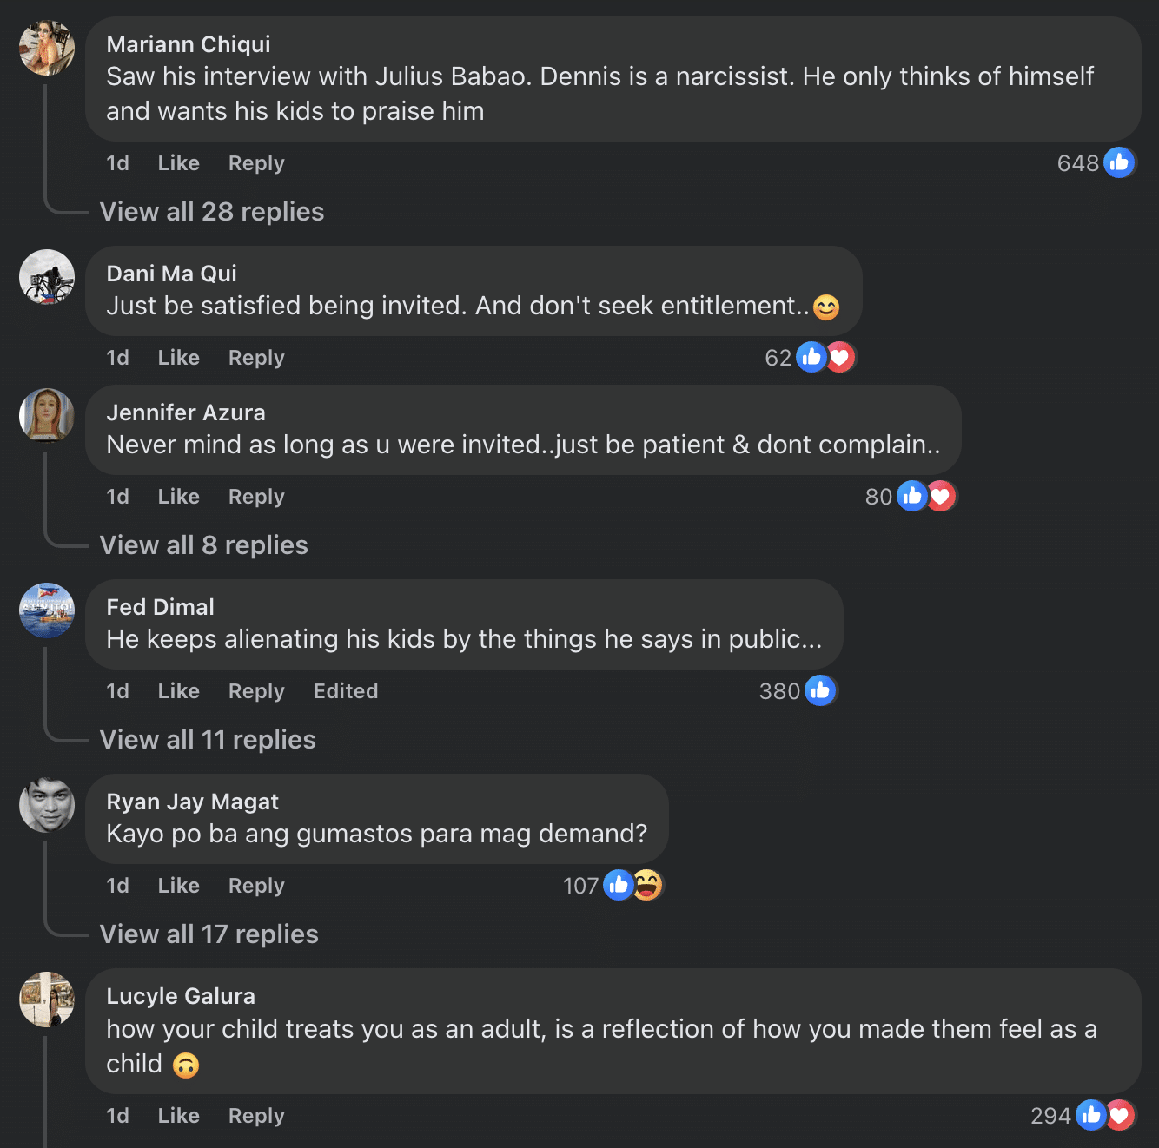Click the thumbs-up reaction on Jennifer Azura's comment
Screen dimensions: 1159x1148
point(911,496)
